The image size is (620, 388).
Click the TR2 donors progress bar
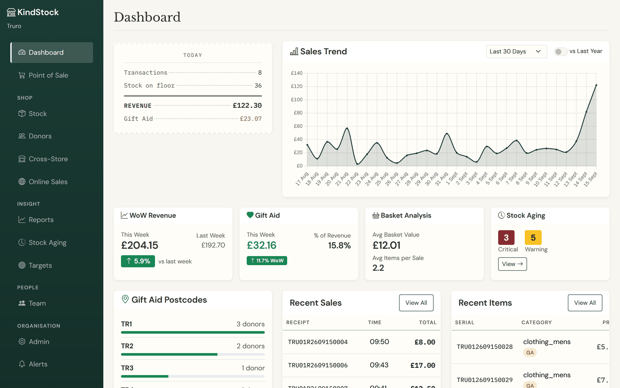(193, 354)
